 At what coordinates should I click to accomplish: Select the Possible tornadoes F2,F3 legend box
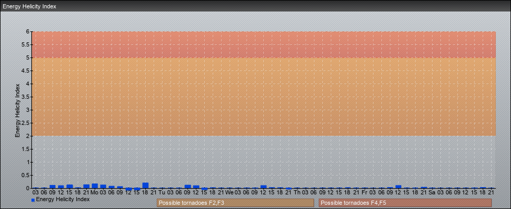[x=235, y=203]
